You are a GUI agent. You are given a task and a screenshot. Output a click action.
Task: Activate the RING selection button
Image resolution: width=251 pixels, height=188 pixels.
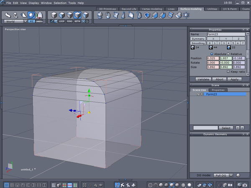(x=70, y=21)
